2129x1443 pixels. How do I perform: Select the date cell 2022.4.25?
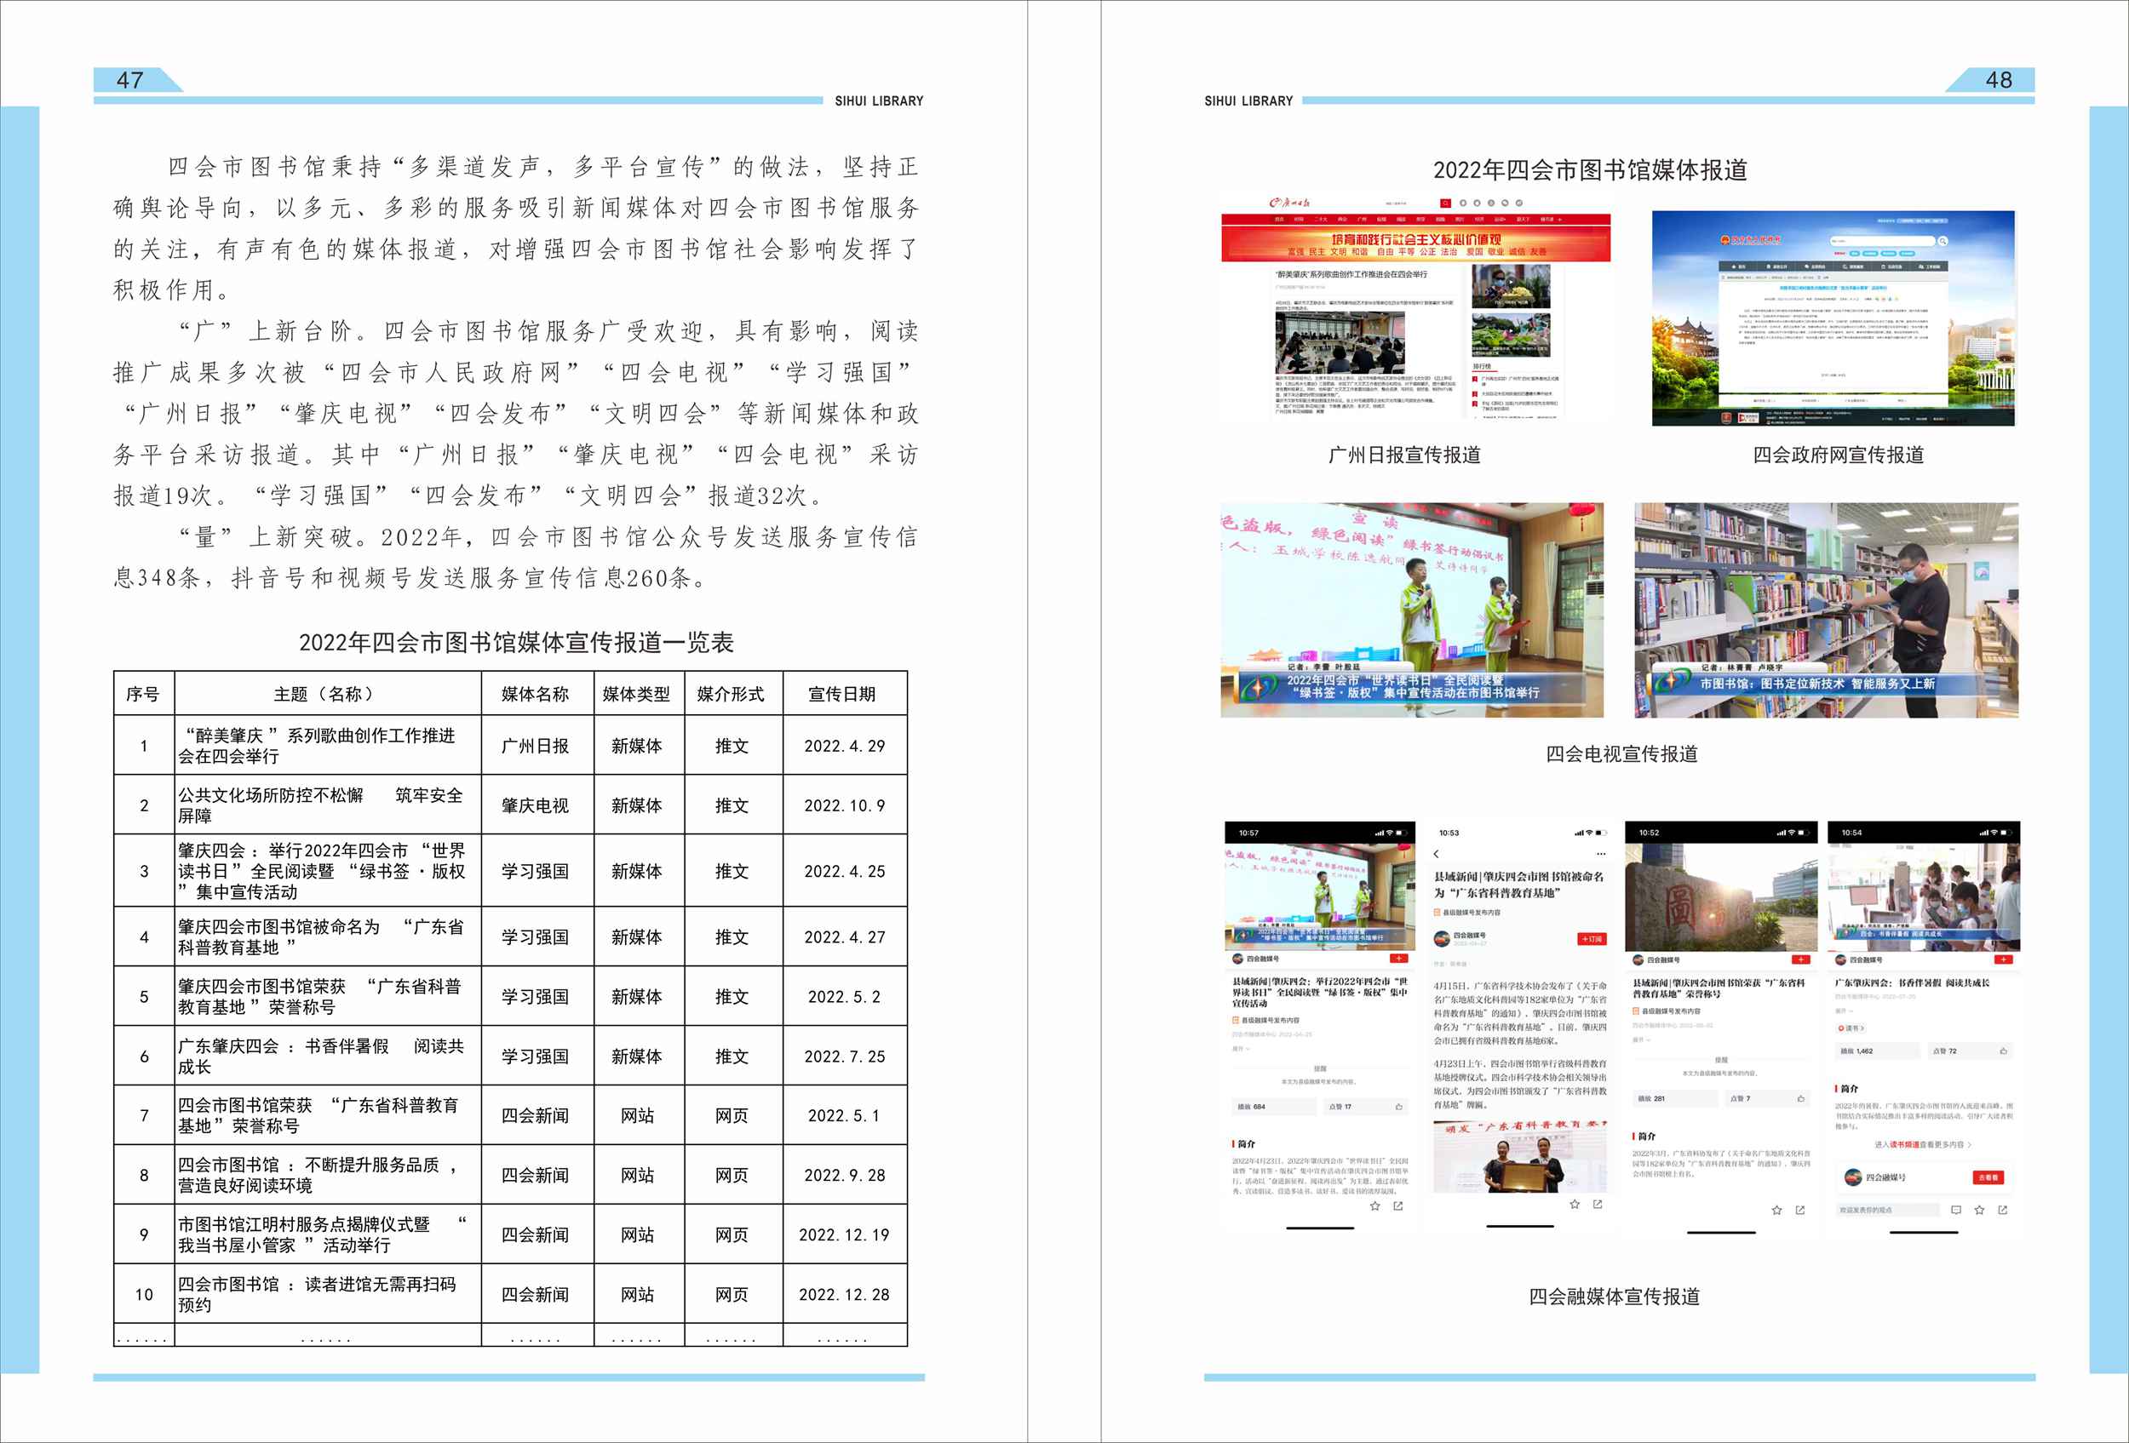(845, 872)
